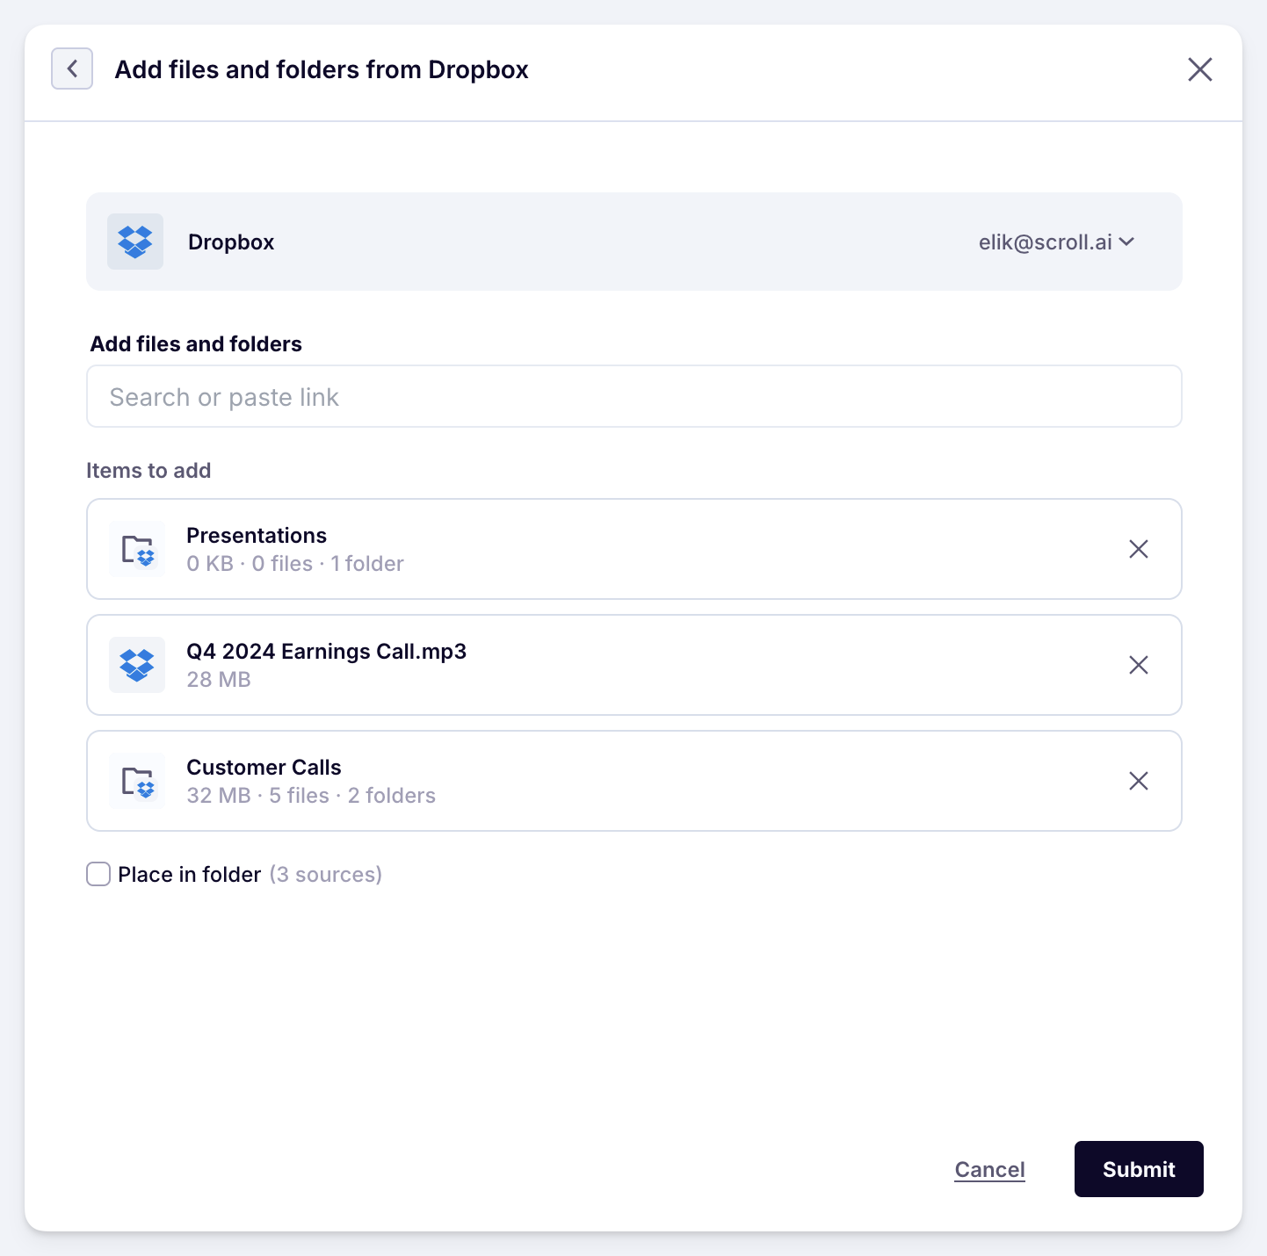Click the Q4 2024 Earnings Call.mp3 Dropbox icon

point(137,665)
